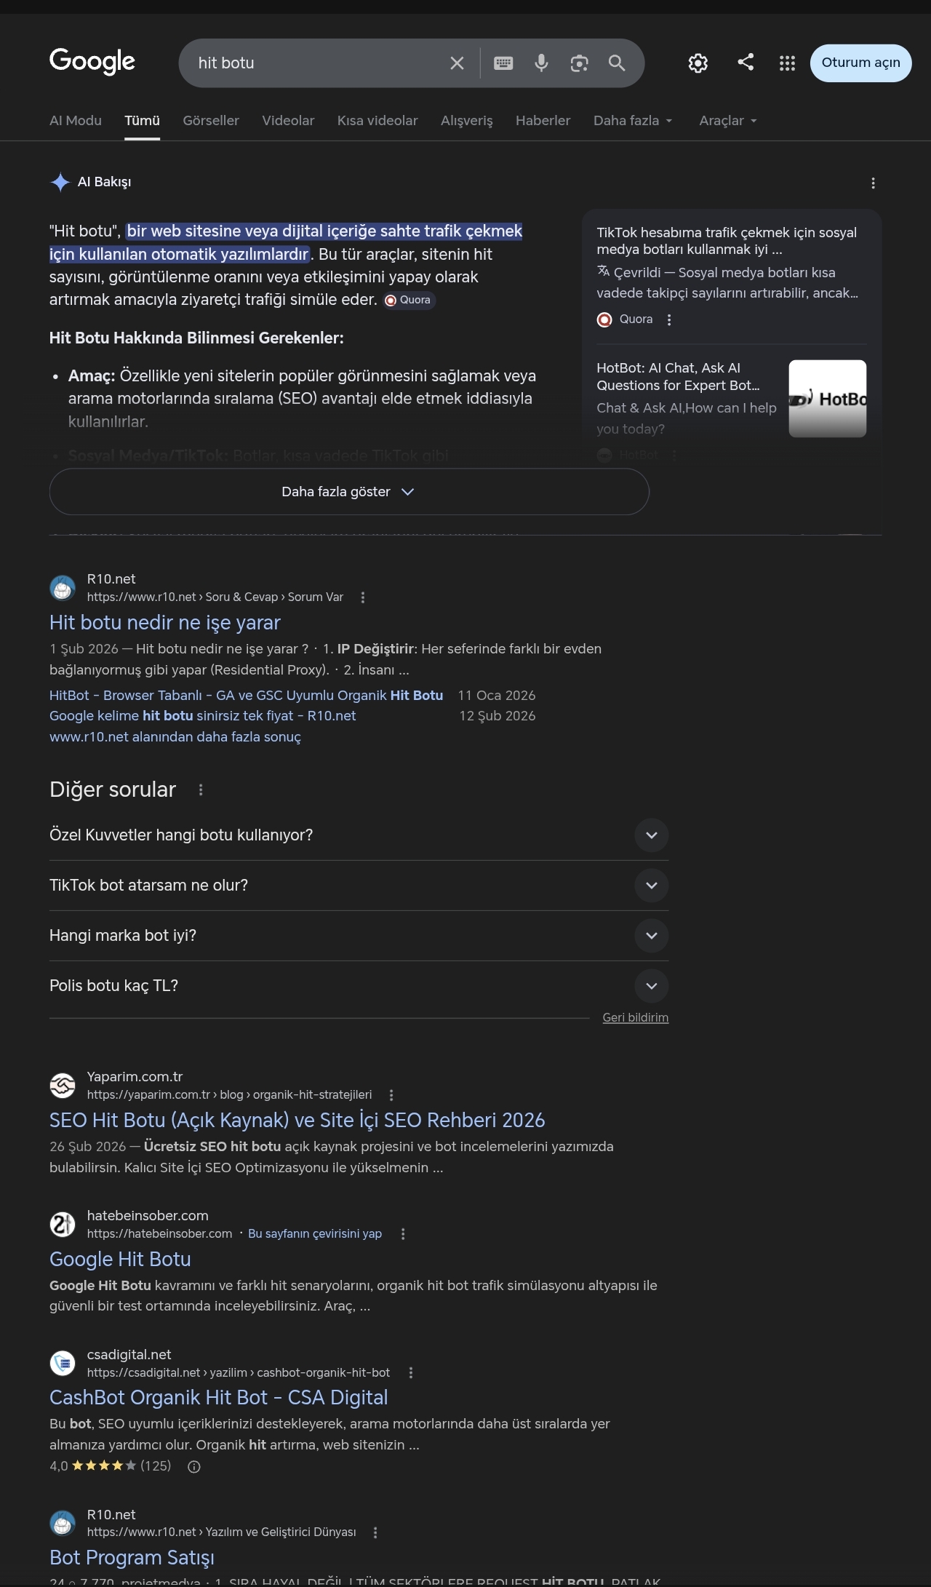Open "Hit botu nedir ne işe yarar" result
Viewport: 931px width, 1587px height.
tap(165, 623)
